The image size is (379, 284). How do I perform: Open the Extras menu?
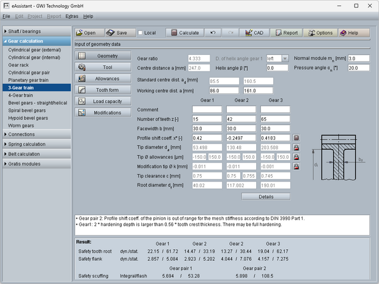[72, 16]
